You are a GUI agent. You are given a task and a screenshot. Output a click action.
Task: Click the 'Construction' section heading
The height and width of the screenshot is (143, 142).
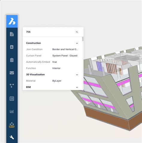[x=34, y=43]
